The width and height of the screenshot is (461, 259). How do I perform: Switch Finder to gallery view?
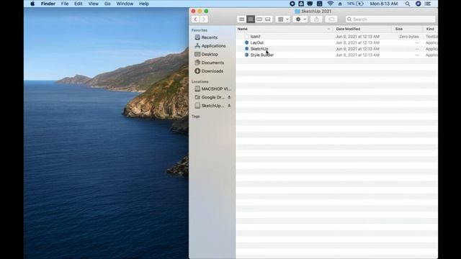pos(268,19)
